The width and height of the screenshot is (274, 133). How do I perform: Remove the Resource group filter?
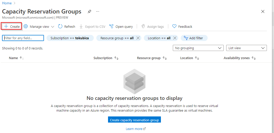click(x=138, y=38)
